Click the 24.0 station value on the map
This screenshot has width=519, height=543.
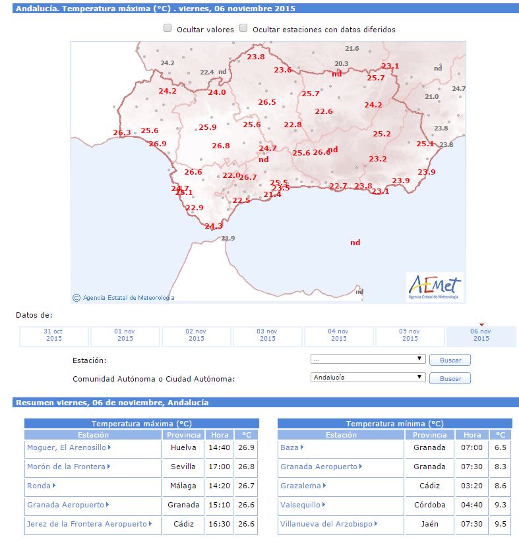(x=217, y=92)
